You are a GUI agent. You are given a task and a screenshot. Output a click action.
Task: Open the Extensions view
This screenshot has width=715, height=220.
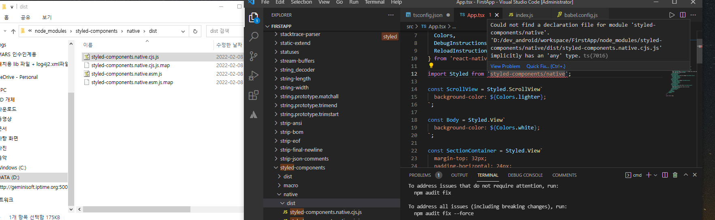pos(254,95)
